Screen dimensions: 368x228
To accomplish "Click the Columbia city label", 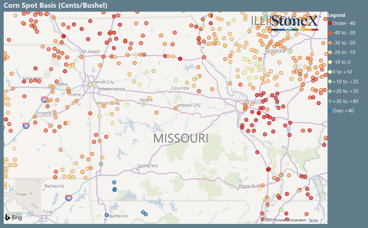I will coord(180,88).
